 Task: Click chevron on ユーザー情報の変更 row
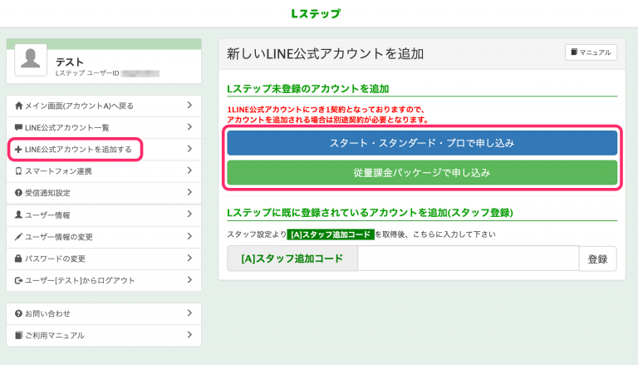pyautogui.click(x=189, y=236)
